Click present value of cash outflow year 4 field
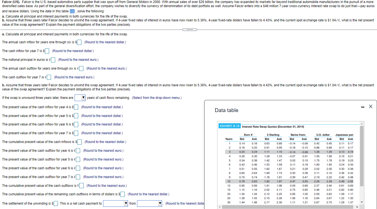This screenshot has height=209, width=377. (x=78, y=151)
